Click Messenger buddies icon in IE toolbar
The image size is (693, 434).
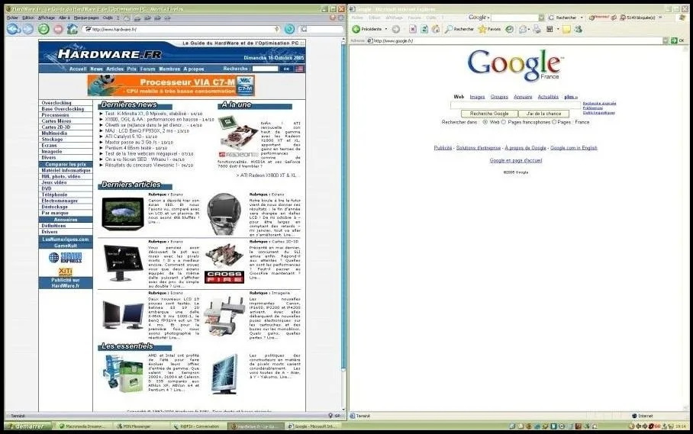pyautogui.click(x=578, y=29)
